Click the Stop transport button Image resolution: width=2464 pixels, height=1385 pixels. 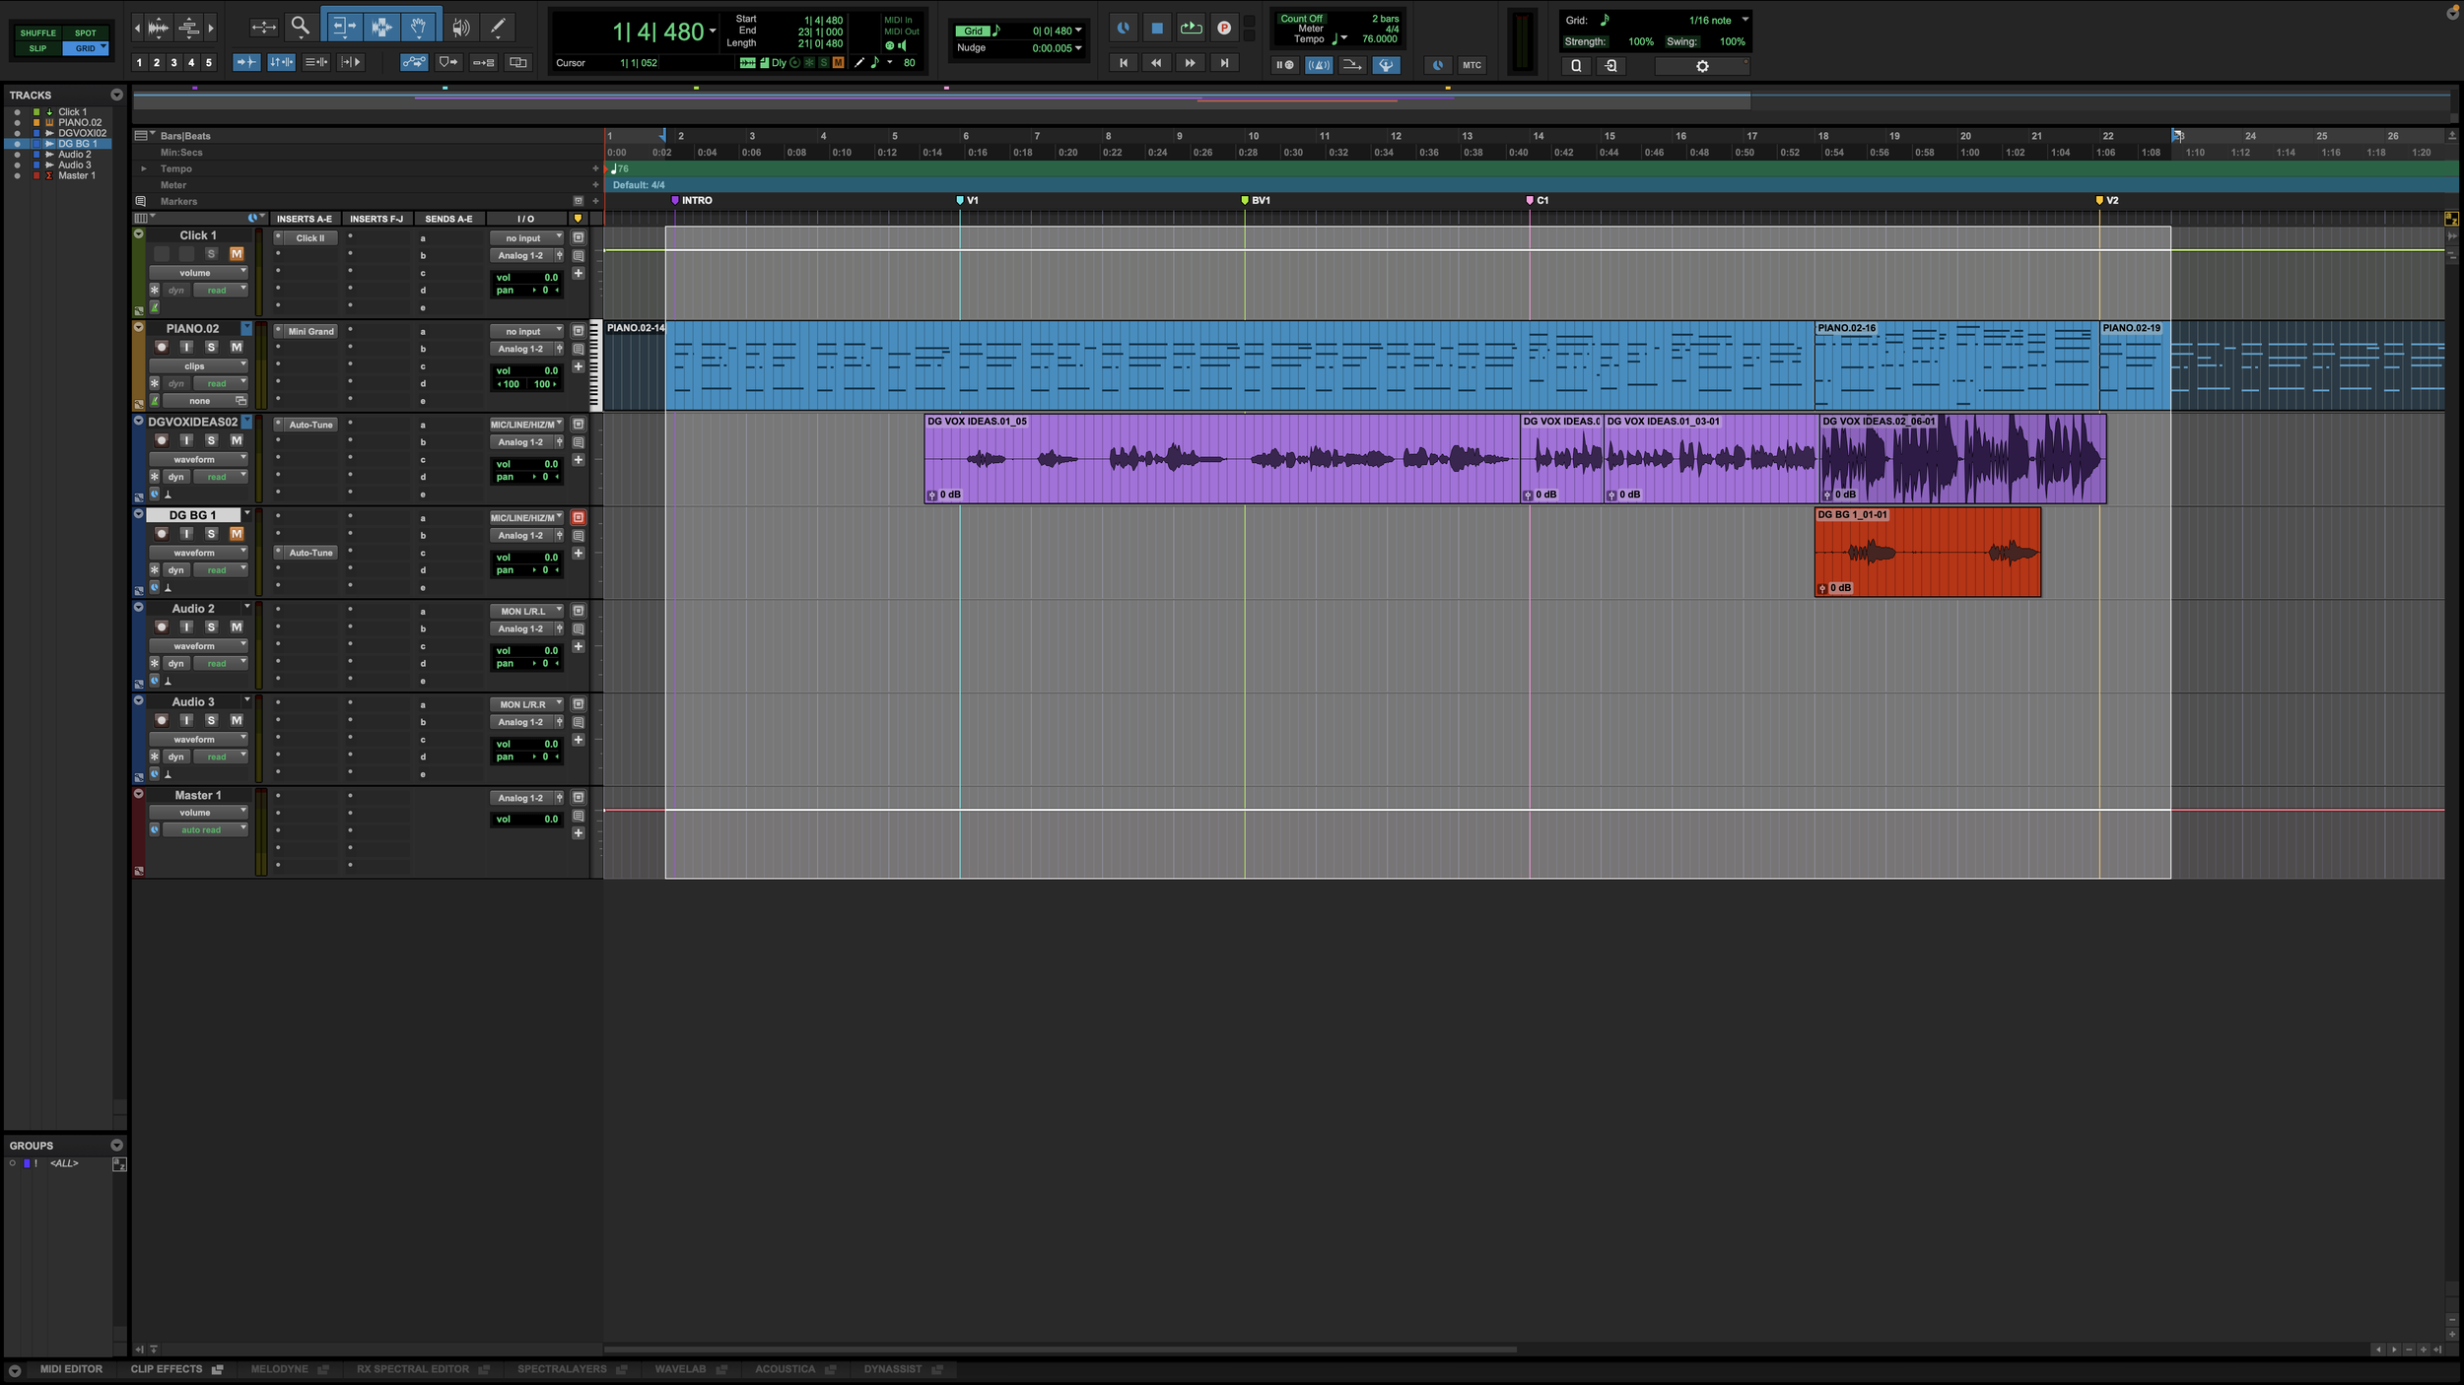[x=1157, y=29]
